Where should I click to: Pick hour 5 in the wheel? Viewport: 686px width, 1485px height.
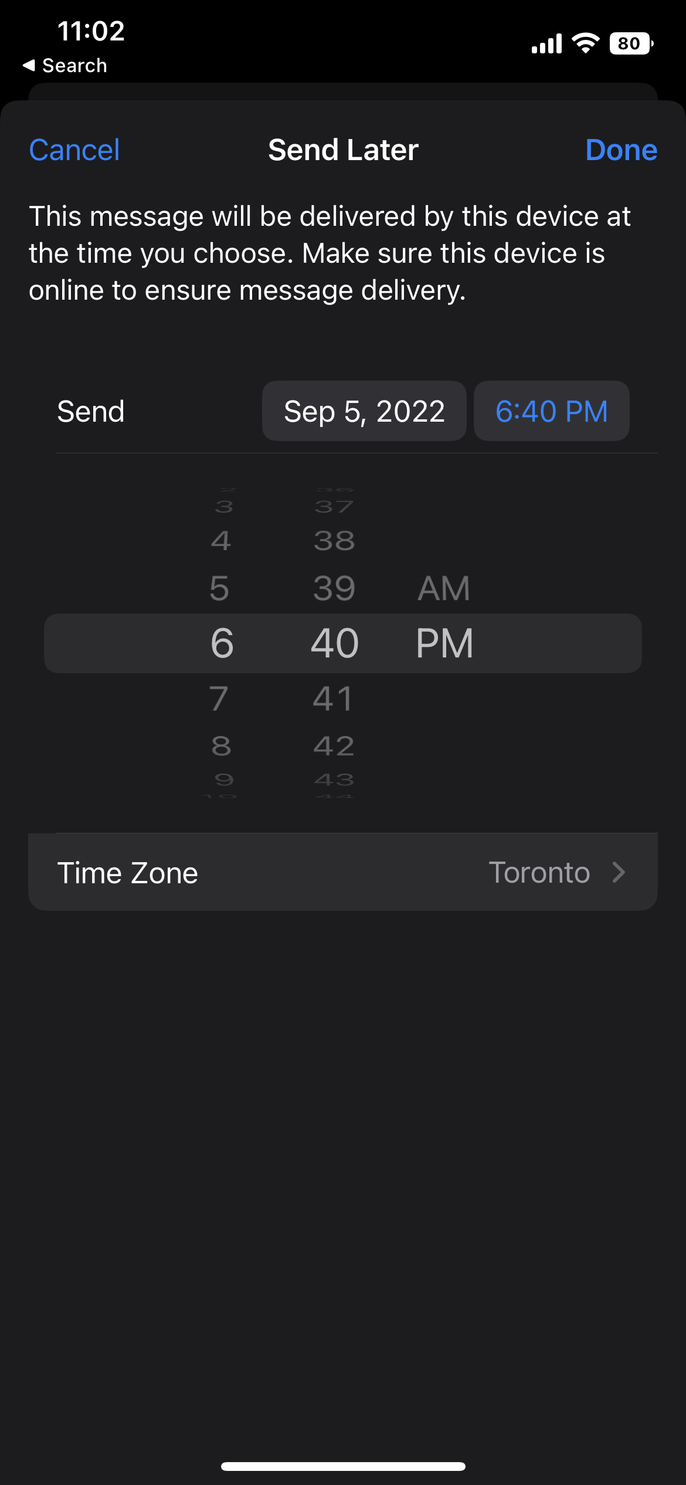(220, 588)
